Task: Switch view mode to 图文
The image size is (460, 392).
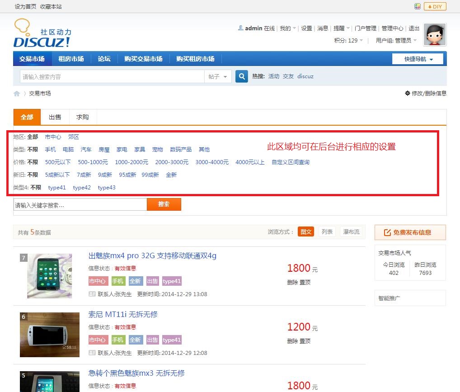Action: click(x=306, y=231)
